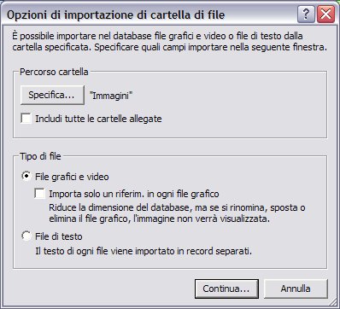Tick Importa solo un riferim. checkbox
The width and height of the screenshot is (340, 309).
pos(40,193)
